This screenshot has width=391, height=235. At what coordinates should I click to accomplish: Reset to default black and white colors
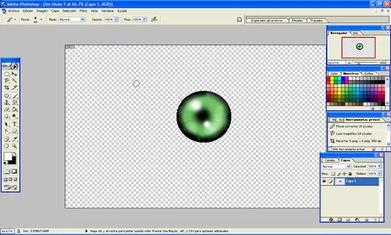pos(5,163)
